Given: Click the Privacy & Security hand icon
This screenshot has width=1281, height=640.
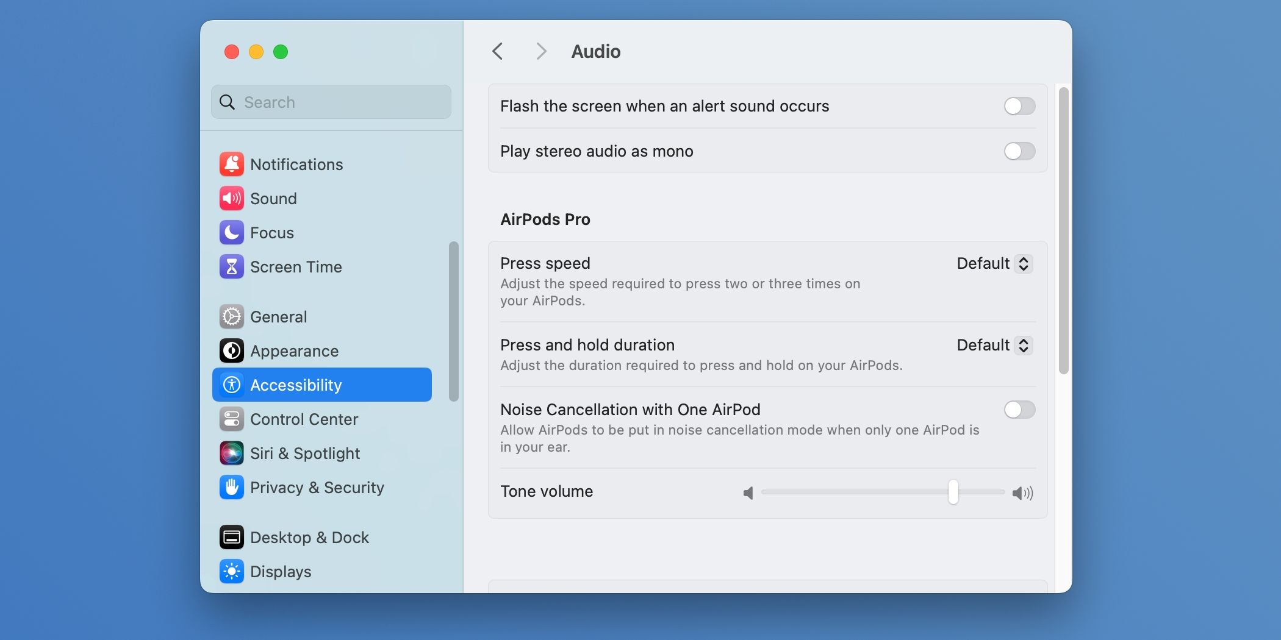Looking at the screenshot, I should tap(232, 487).
